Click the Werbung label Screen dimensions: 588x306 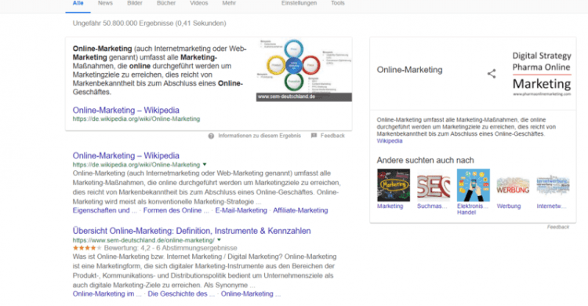pos(509,206)
